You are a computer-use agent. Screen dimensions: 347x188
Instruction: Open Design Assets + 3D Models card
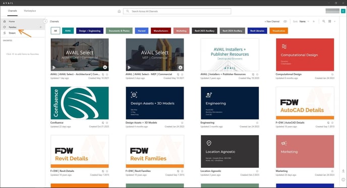click(155, 103)
